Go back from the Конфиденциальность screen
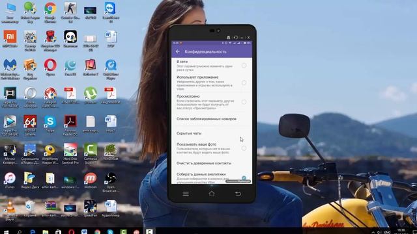Image resolution: width=417 pixels, height=234 pixels. tap(178, 51)
